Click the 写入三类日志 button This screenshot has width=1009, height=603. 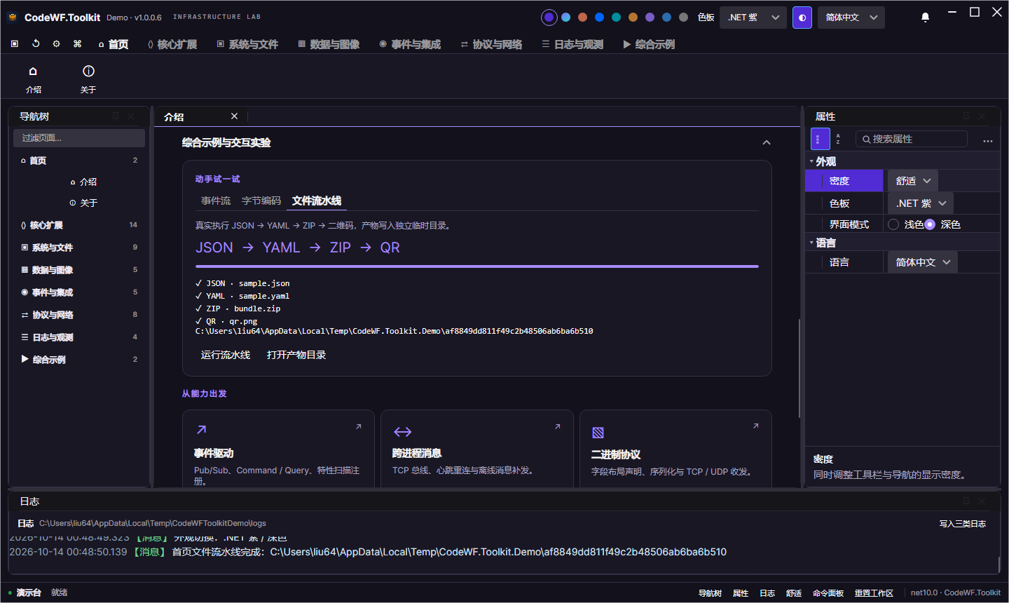[x=963, y=524]
